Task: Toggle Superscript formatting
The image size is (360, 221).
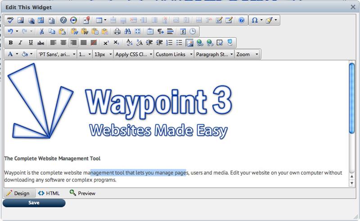Action: point(106,43)
